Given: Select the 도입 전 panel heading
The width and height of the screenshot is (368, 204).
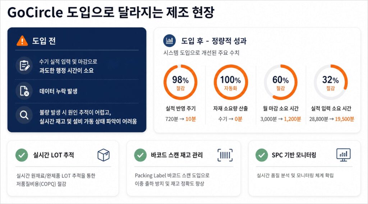Looking at the screenshot, I should [x=44, y=41].
